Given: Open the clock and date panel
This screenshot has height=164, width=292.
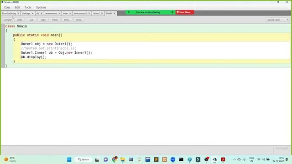Looking at the screenshot, I should click(278, 159).
